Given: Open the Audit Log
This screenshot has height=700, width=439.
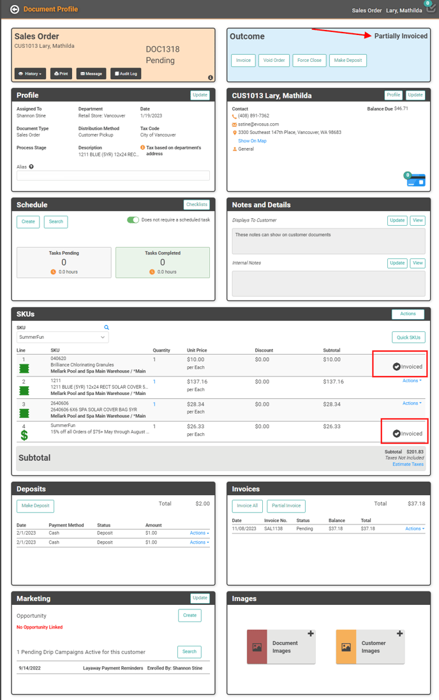Looking at the screenshot, I should click(126, 74).
